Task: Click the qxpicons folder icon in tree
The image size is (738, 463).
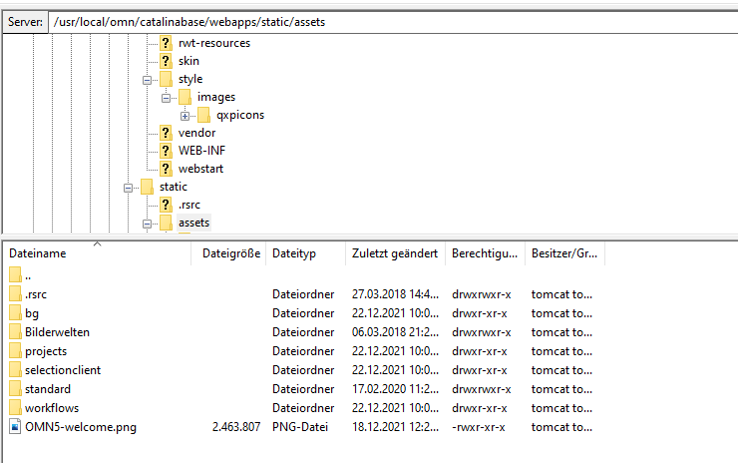Action: [x=203, y=115]
